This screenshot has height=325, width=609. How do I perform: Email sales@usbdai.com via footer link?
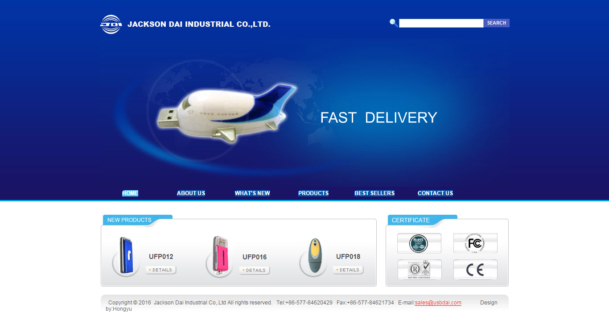438,303
